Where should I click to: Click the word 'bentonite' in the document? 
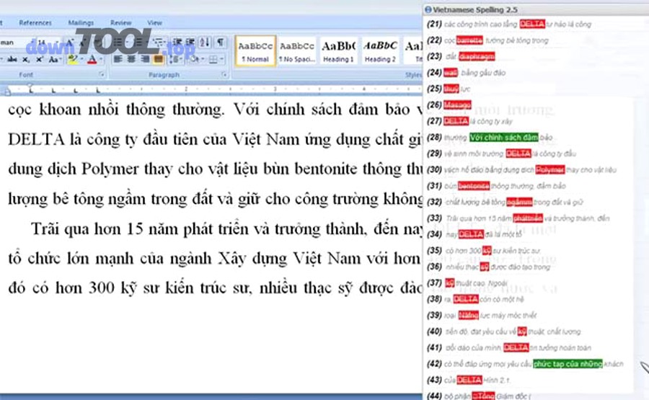pos(326,169)
